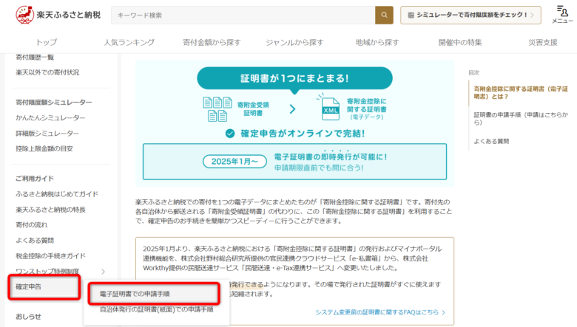Open ふるさと納税はじめてガイド sidebar link
Viewport: 577px width, 327px height.
(57, 194)
